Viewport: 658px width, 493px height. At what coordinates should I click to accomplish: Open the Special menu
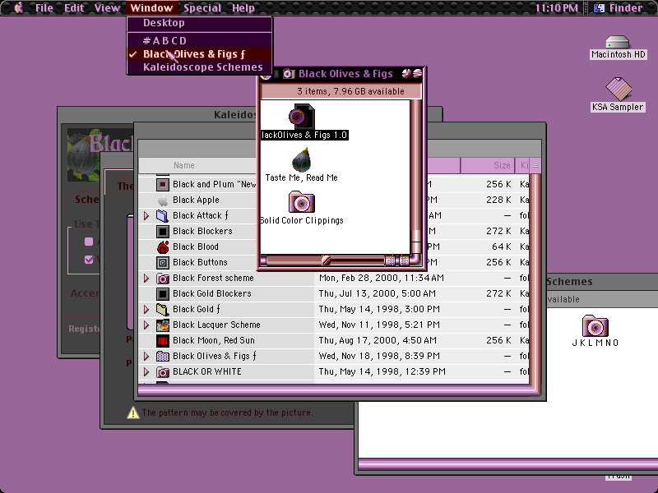pyautogui.click(x=202, y=7)
